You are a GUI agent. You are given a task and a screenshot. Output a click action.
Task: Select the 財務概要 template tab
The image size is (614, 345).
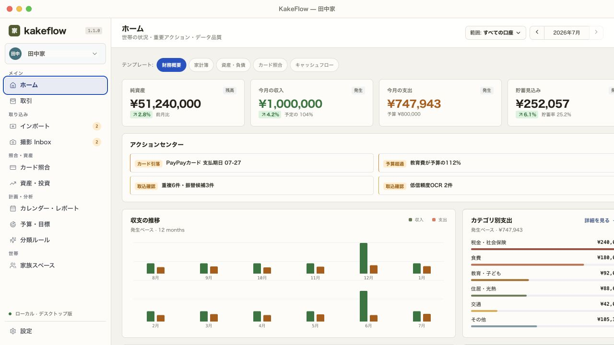(171, 65)
